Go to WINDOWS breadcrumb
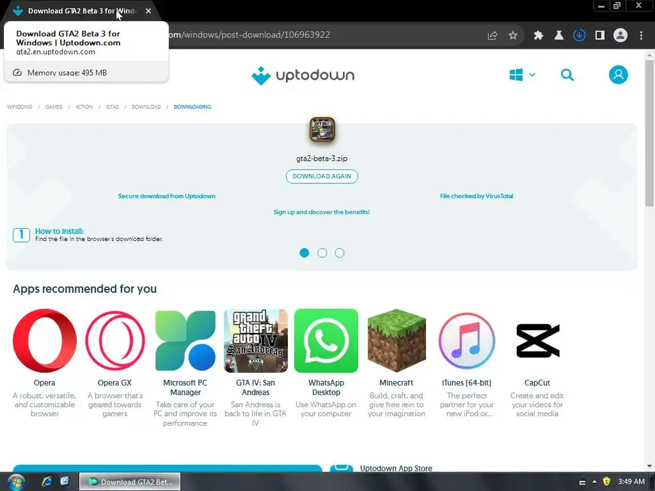The width and height of the screenshot is (655, 491). [x=20, y=107]
